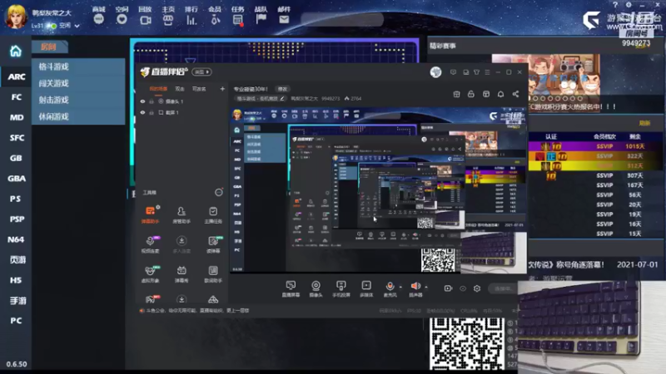Open the settings gear in streaming bottom bar
The image size is (666, 374).
point(477,288)
